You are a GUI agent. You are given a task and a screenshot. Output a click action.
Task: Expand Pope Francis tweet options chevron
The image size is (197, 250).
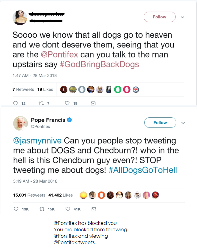tap(183, 123)
